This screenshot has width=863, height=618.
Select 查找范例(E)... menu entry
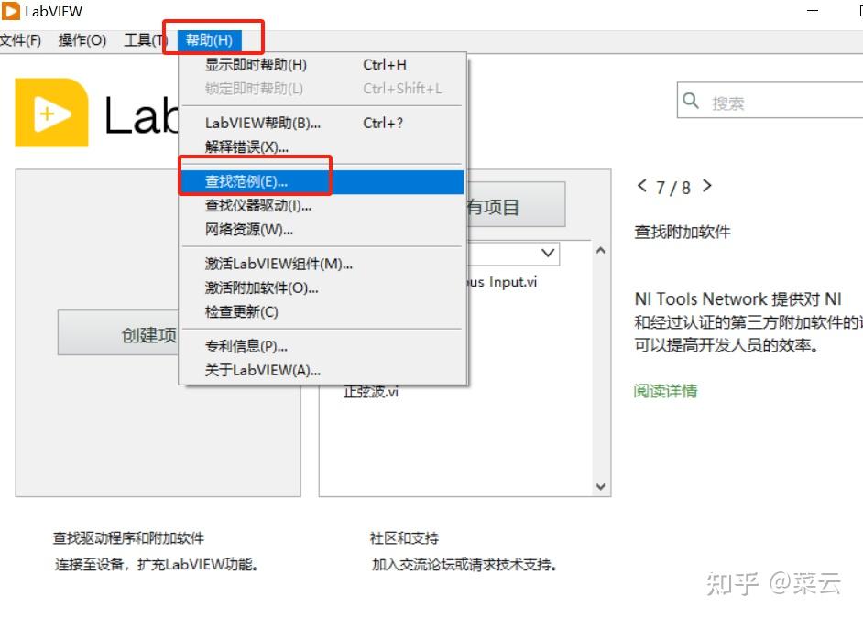pos(322,181)
